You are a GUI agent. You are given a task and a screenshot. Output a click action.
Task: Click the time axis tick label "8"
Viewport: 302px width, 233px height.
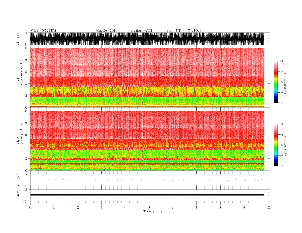[x=220, y=207]
